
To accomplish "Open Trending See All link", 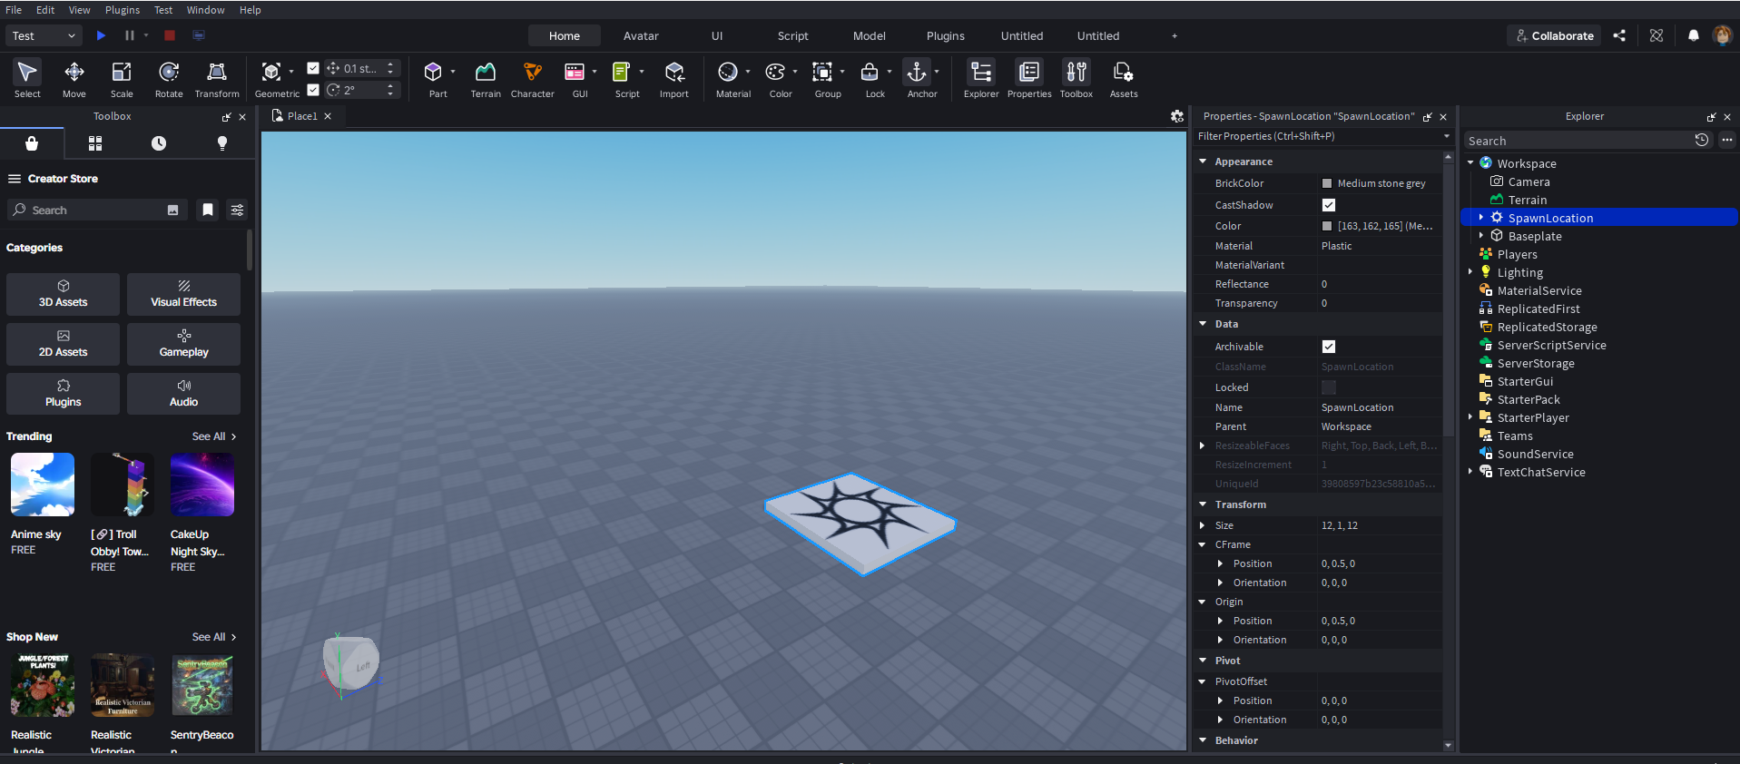I will [214, 436].
